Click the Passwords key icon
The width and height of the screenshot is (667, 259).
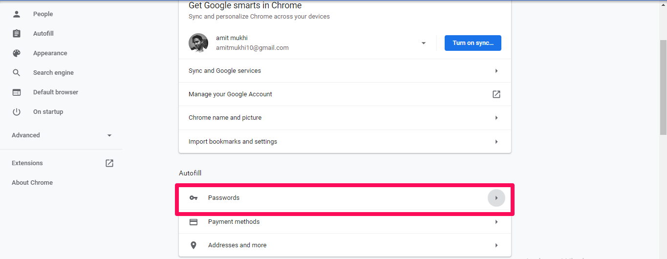pyautogui.click(x=194, y=198)
